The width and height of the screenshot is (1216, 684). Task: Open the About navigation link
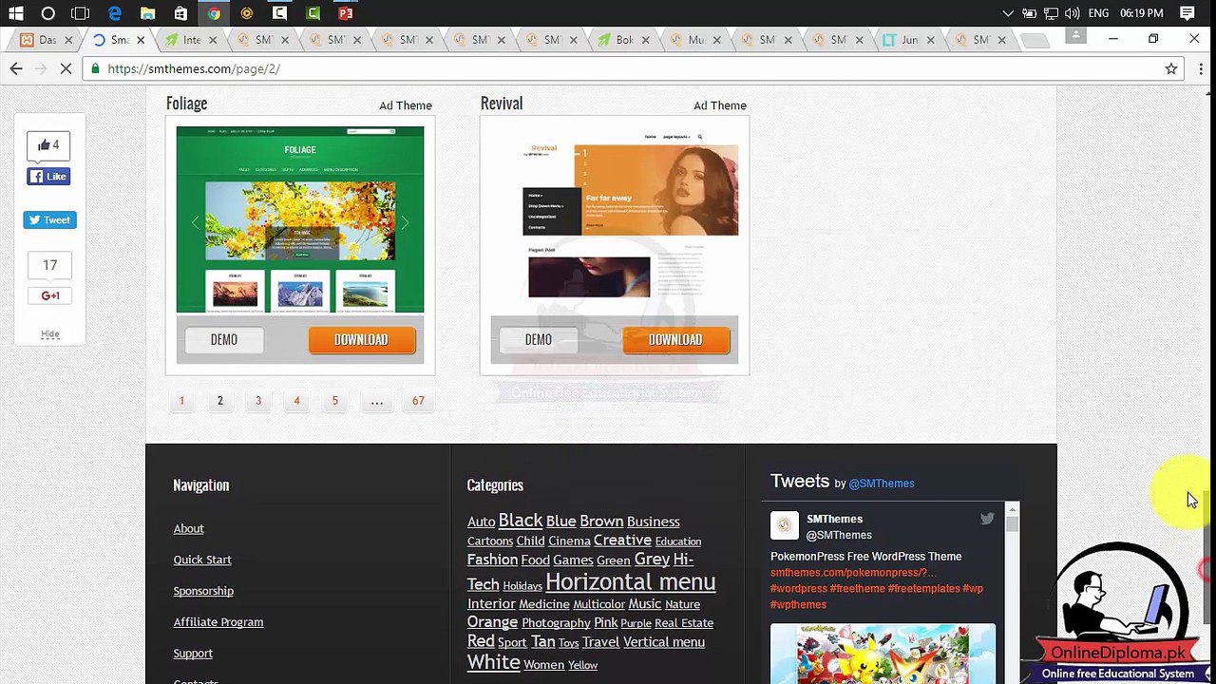(188, 528)
